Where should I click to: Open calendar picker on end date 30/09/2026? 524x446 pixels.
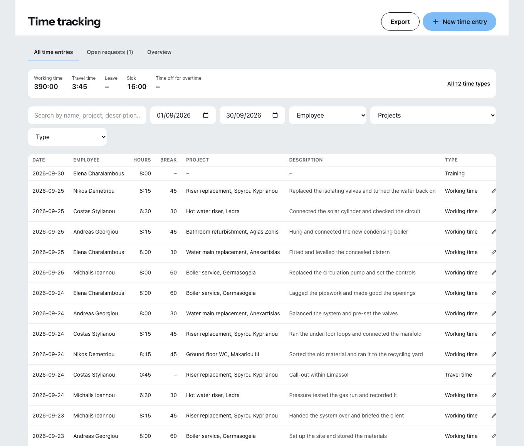275,115
